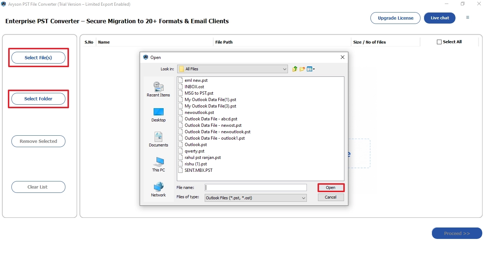Viewport: 488px width, 260px height.
Task: Expand the Files of type dropdown
Action: pos(303,198)
